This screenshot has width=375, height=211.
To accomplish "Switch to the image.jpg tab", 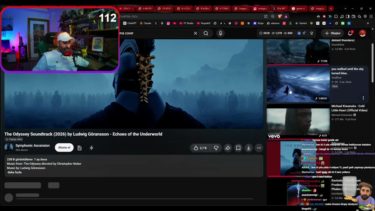I will (318, 8).
